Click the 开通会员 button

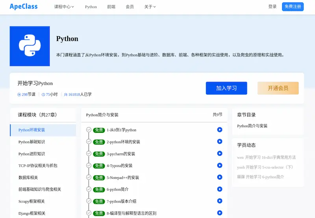coord(278,88)
